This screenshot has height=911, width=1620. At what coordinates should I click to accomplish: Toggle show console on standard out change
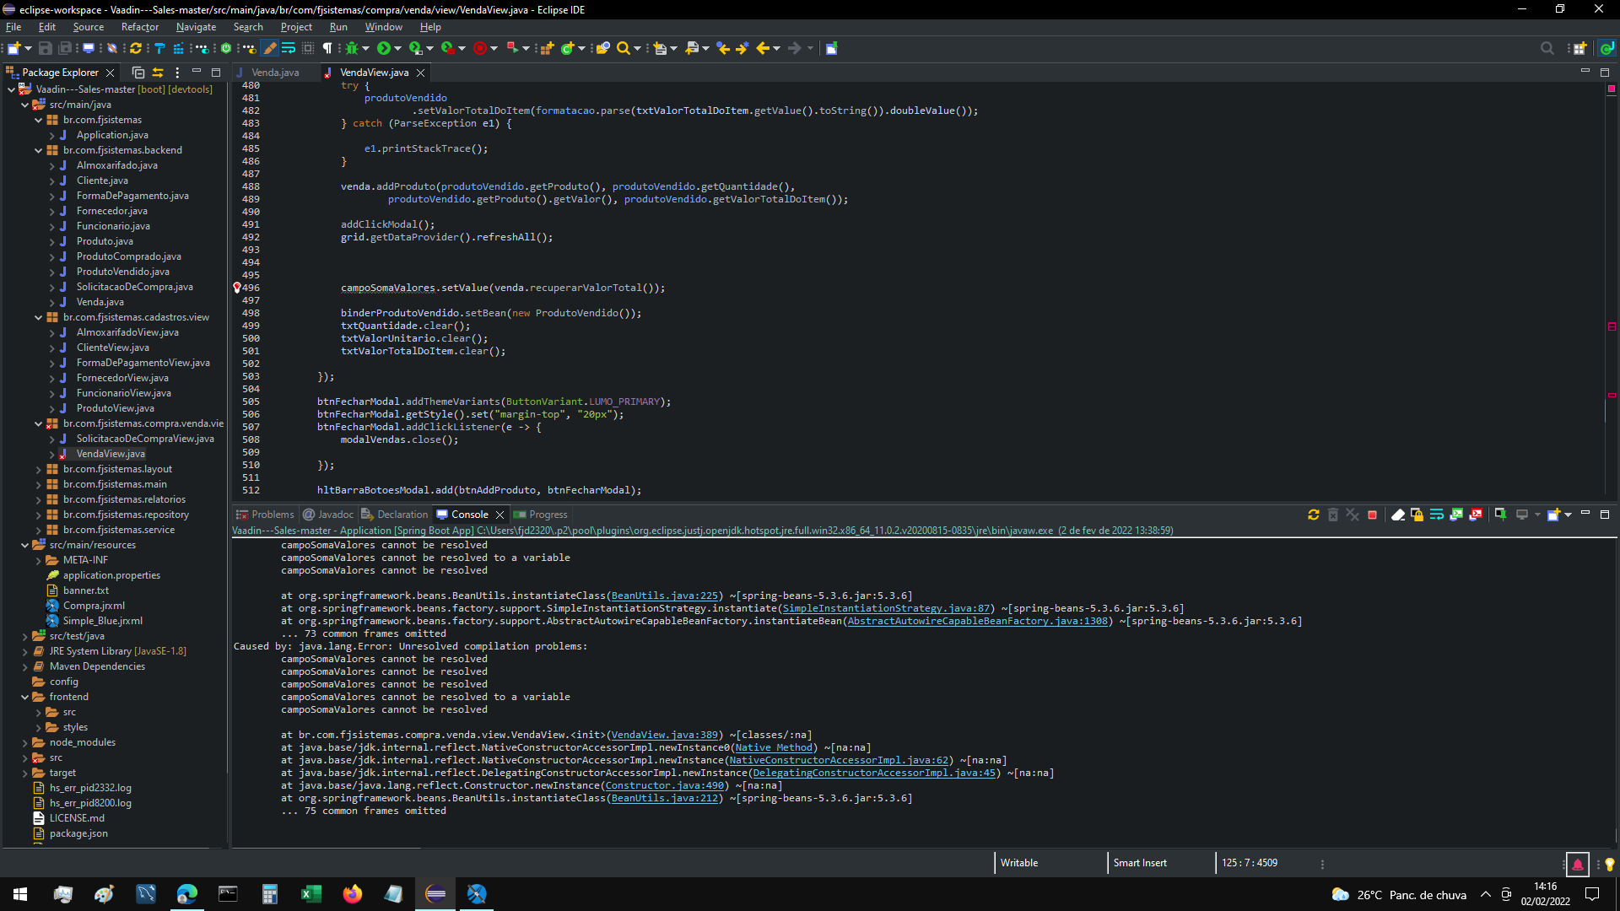pos(1456,515)
